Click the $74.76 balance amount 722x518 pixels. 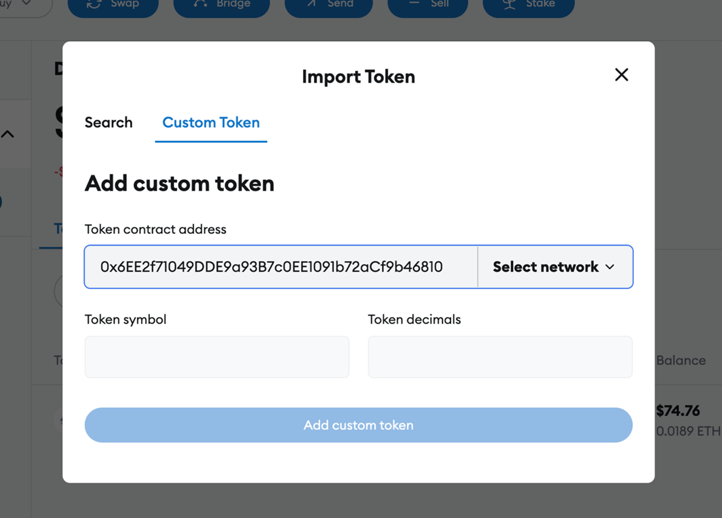coord(678,411)
